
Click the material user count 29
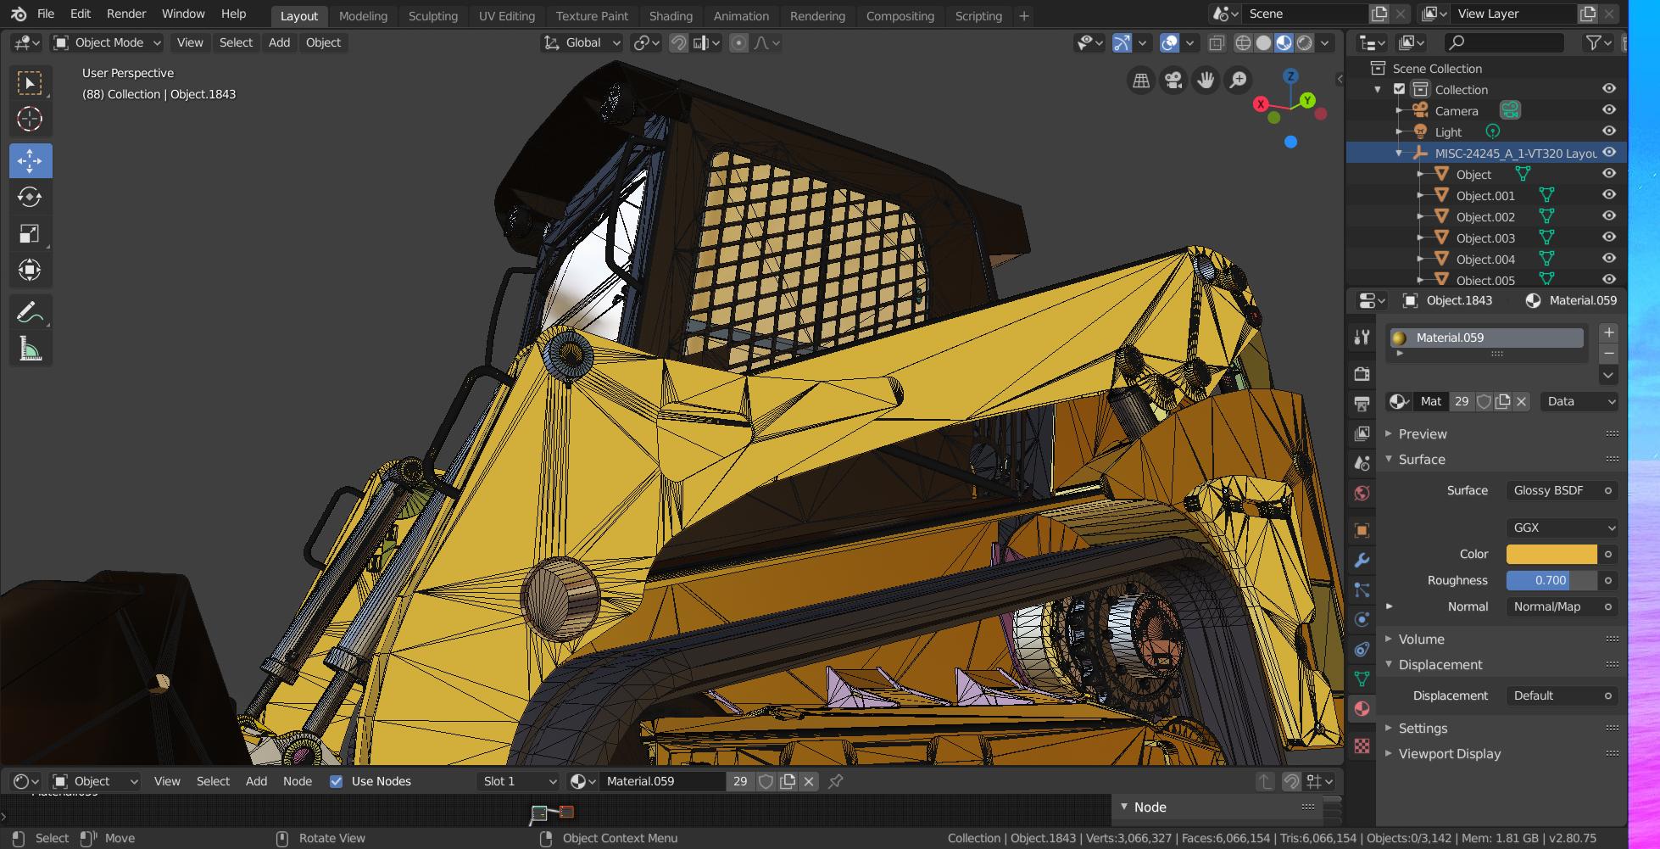(1461, 401)
